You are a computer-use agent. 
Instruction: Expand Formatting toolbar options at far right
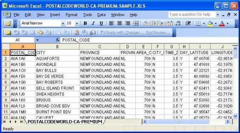(237, 24)
